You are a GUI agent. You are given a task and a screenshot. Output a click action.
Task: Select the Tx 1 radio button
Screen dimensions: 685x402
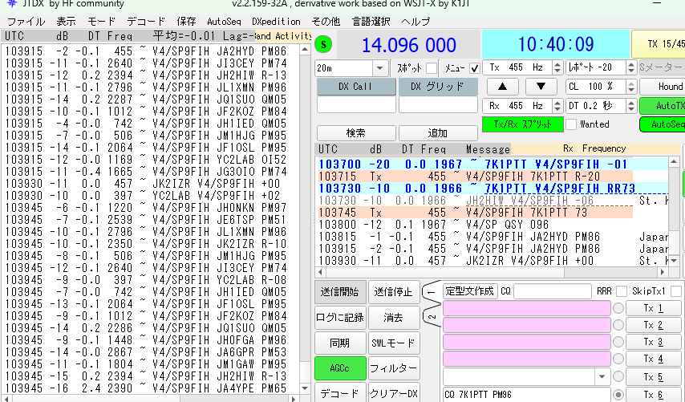click(618, 308)
